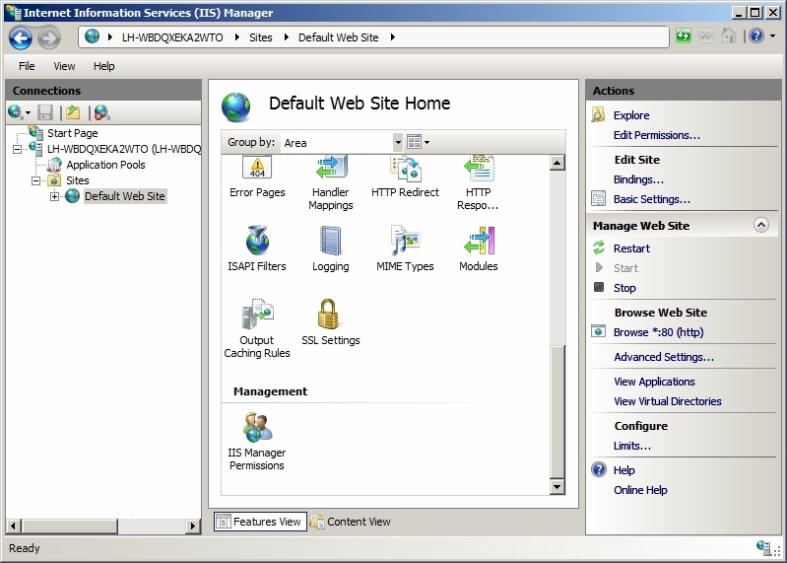787x563 pixels.
Task: Open the File menu
Action: [x=27, y=66]
